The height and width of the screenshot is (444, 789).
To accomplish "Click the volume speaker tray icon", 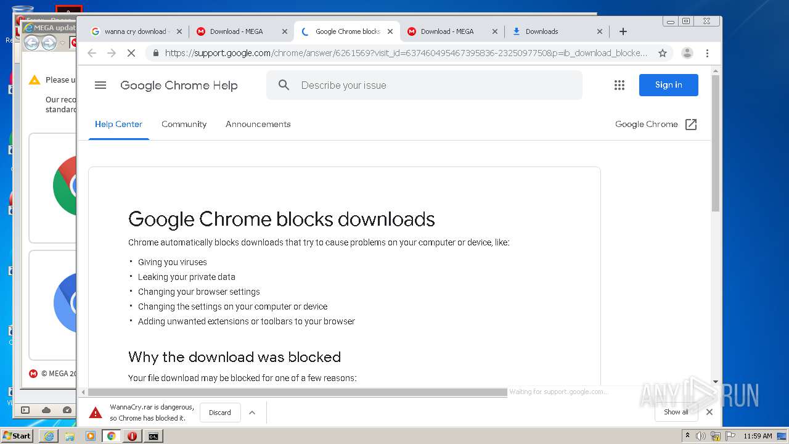I will [x=701, y=436].
